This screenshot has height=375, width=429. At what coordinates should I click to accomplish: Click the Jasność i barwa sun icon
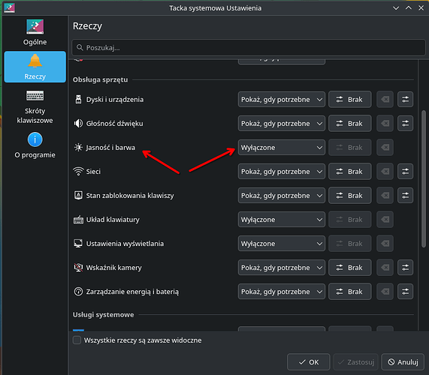78,148
